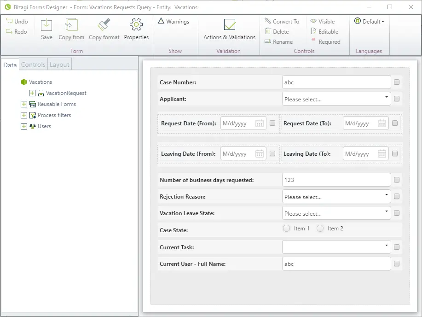The height and width of the screenshot is (317, 422).
Task: Switch to the Controls tab
Action: [x=34, y=65]
